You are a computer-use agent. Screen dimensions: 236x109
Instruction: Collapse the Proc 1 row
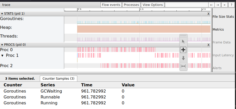2,56
